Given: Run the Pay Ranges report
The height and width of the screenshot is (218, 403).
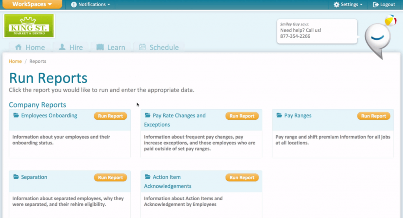Looking at the screenshot, I should [373, 116].
